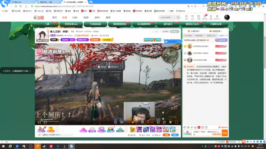Click the web fullscreen icon in player
The image size is (266, 149).
(170, 122)
